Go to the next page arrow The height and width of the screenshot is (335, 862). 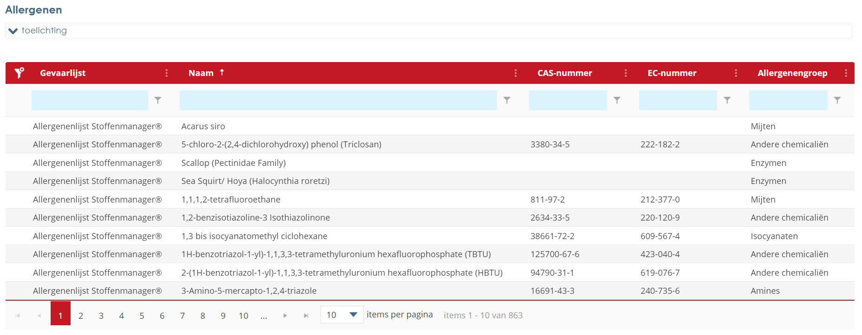(285, 316)
